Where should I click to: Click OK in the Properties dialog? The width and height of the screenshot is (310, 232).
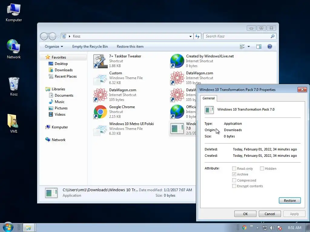coord(245,214)
